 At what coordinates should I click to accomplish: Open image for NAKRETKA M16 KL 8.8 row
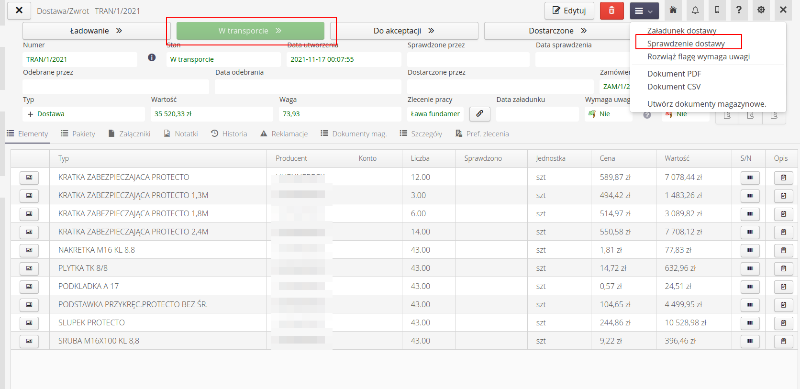(29, 250)
